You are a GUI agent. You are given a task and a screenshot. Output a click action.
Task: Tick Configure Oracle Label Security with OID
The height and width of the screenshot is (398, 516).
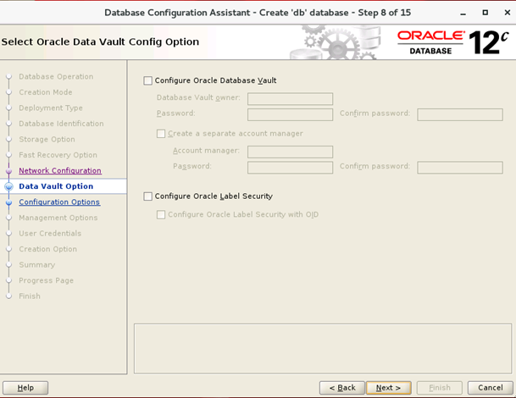pos(161,215)
